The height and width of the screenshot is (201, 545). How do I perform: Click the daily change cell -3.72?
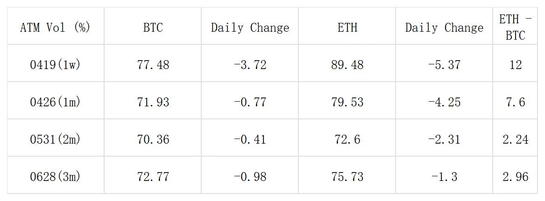tap(250, 65)
